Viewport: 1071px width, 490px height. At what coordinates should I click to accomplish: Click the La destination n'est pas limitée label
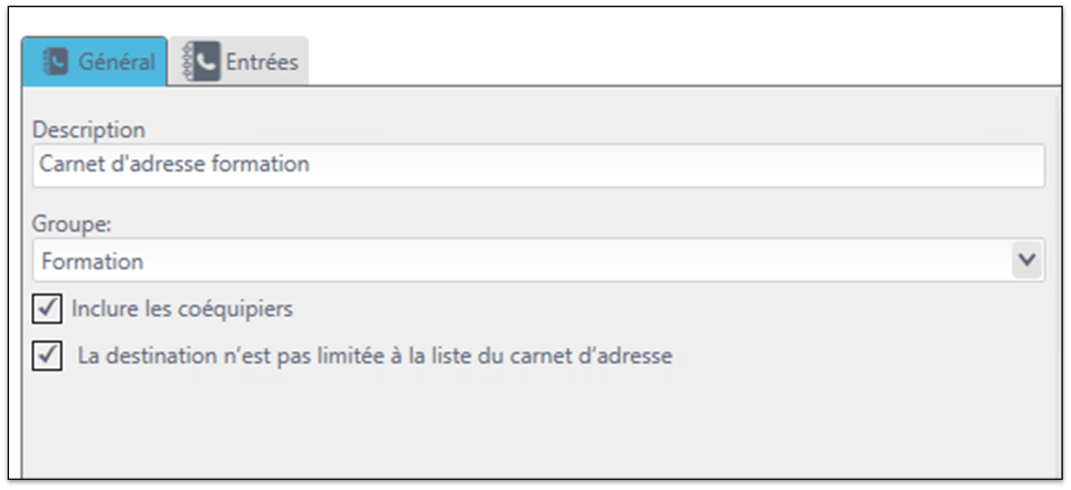tap(375, 356)
